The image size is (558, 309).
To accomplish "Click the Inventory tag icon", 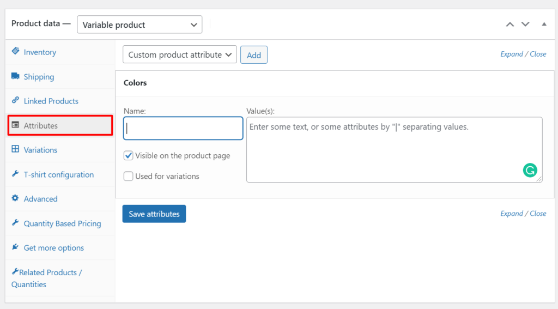I will point(15,52).
